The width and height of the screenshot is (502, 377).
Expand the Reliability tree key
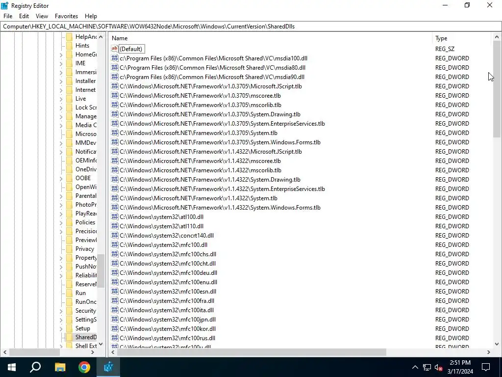coord(61,275)
